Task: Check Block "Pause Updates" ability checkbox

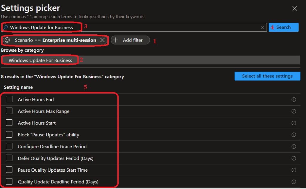Action: (9, 134)
